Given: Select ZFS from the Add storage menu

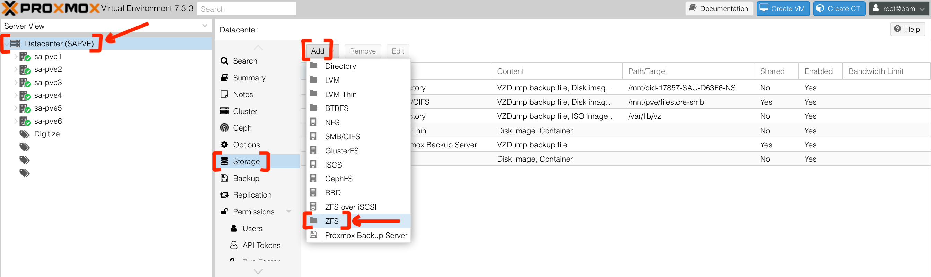Looking at the screenshot, I should coord(332,221).
